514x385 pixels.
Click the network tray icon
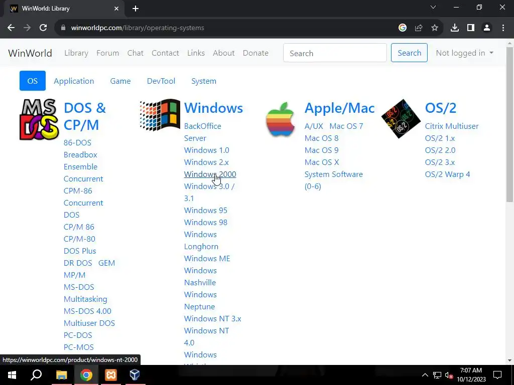437,375
